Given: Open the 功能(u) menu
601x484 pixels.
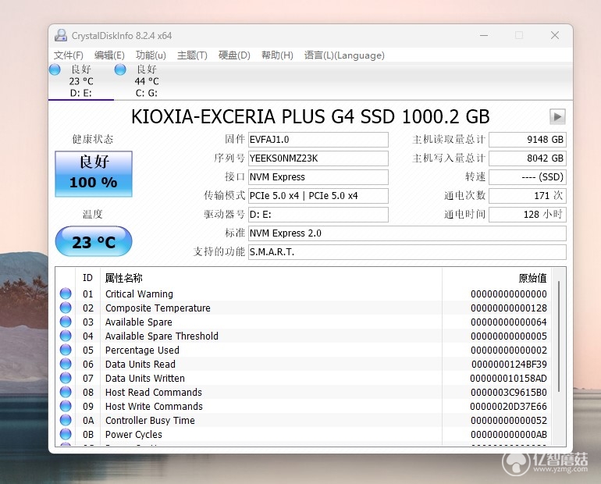Looking at the screenshot, I should click(151, 55).
